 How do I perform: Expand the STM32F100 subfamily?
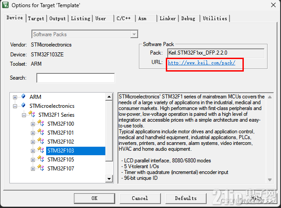(33, 124)
